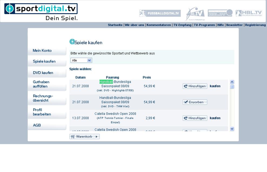Click the arrow on the Warenkorb button
267x172 pixels.
(x=97, y=137)
